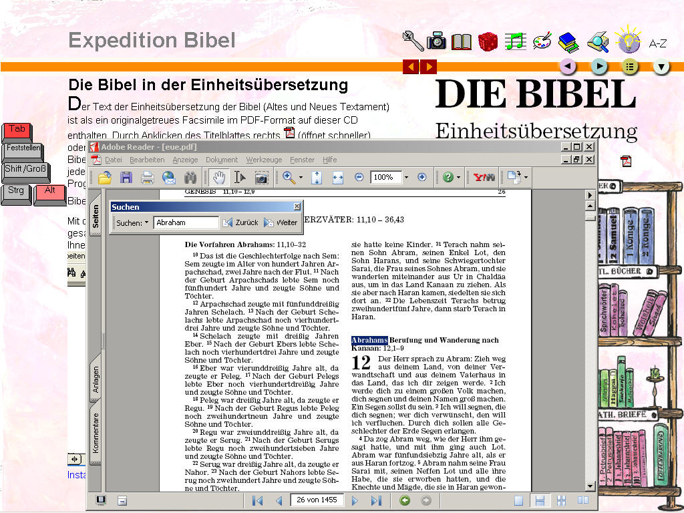Image resolution: width=684 pixels, height=513 pixels.
Task: Select the Hand tool
Action: coord(218,178)
